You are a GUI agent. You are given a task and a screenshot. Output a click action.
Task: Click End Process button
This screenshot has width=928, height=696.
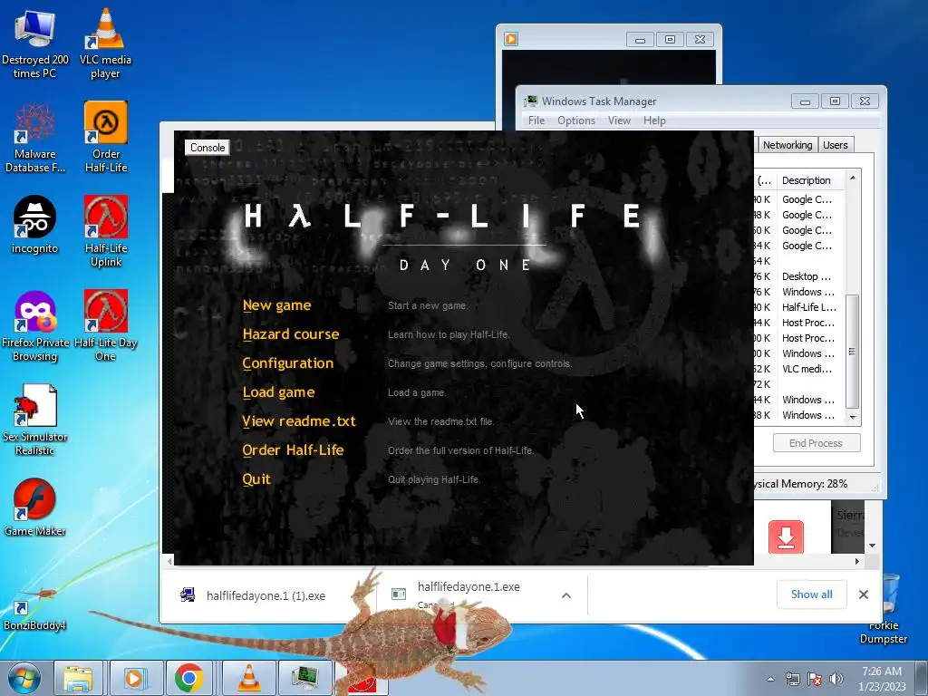pos(817,442)
